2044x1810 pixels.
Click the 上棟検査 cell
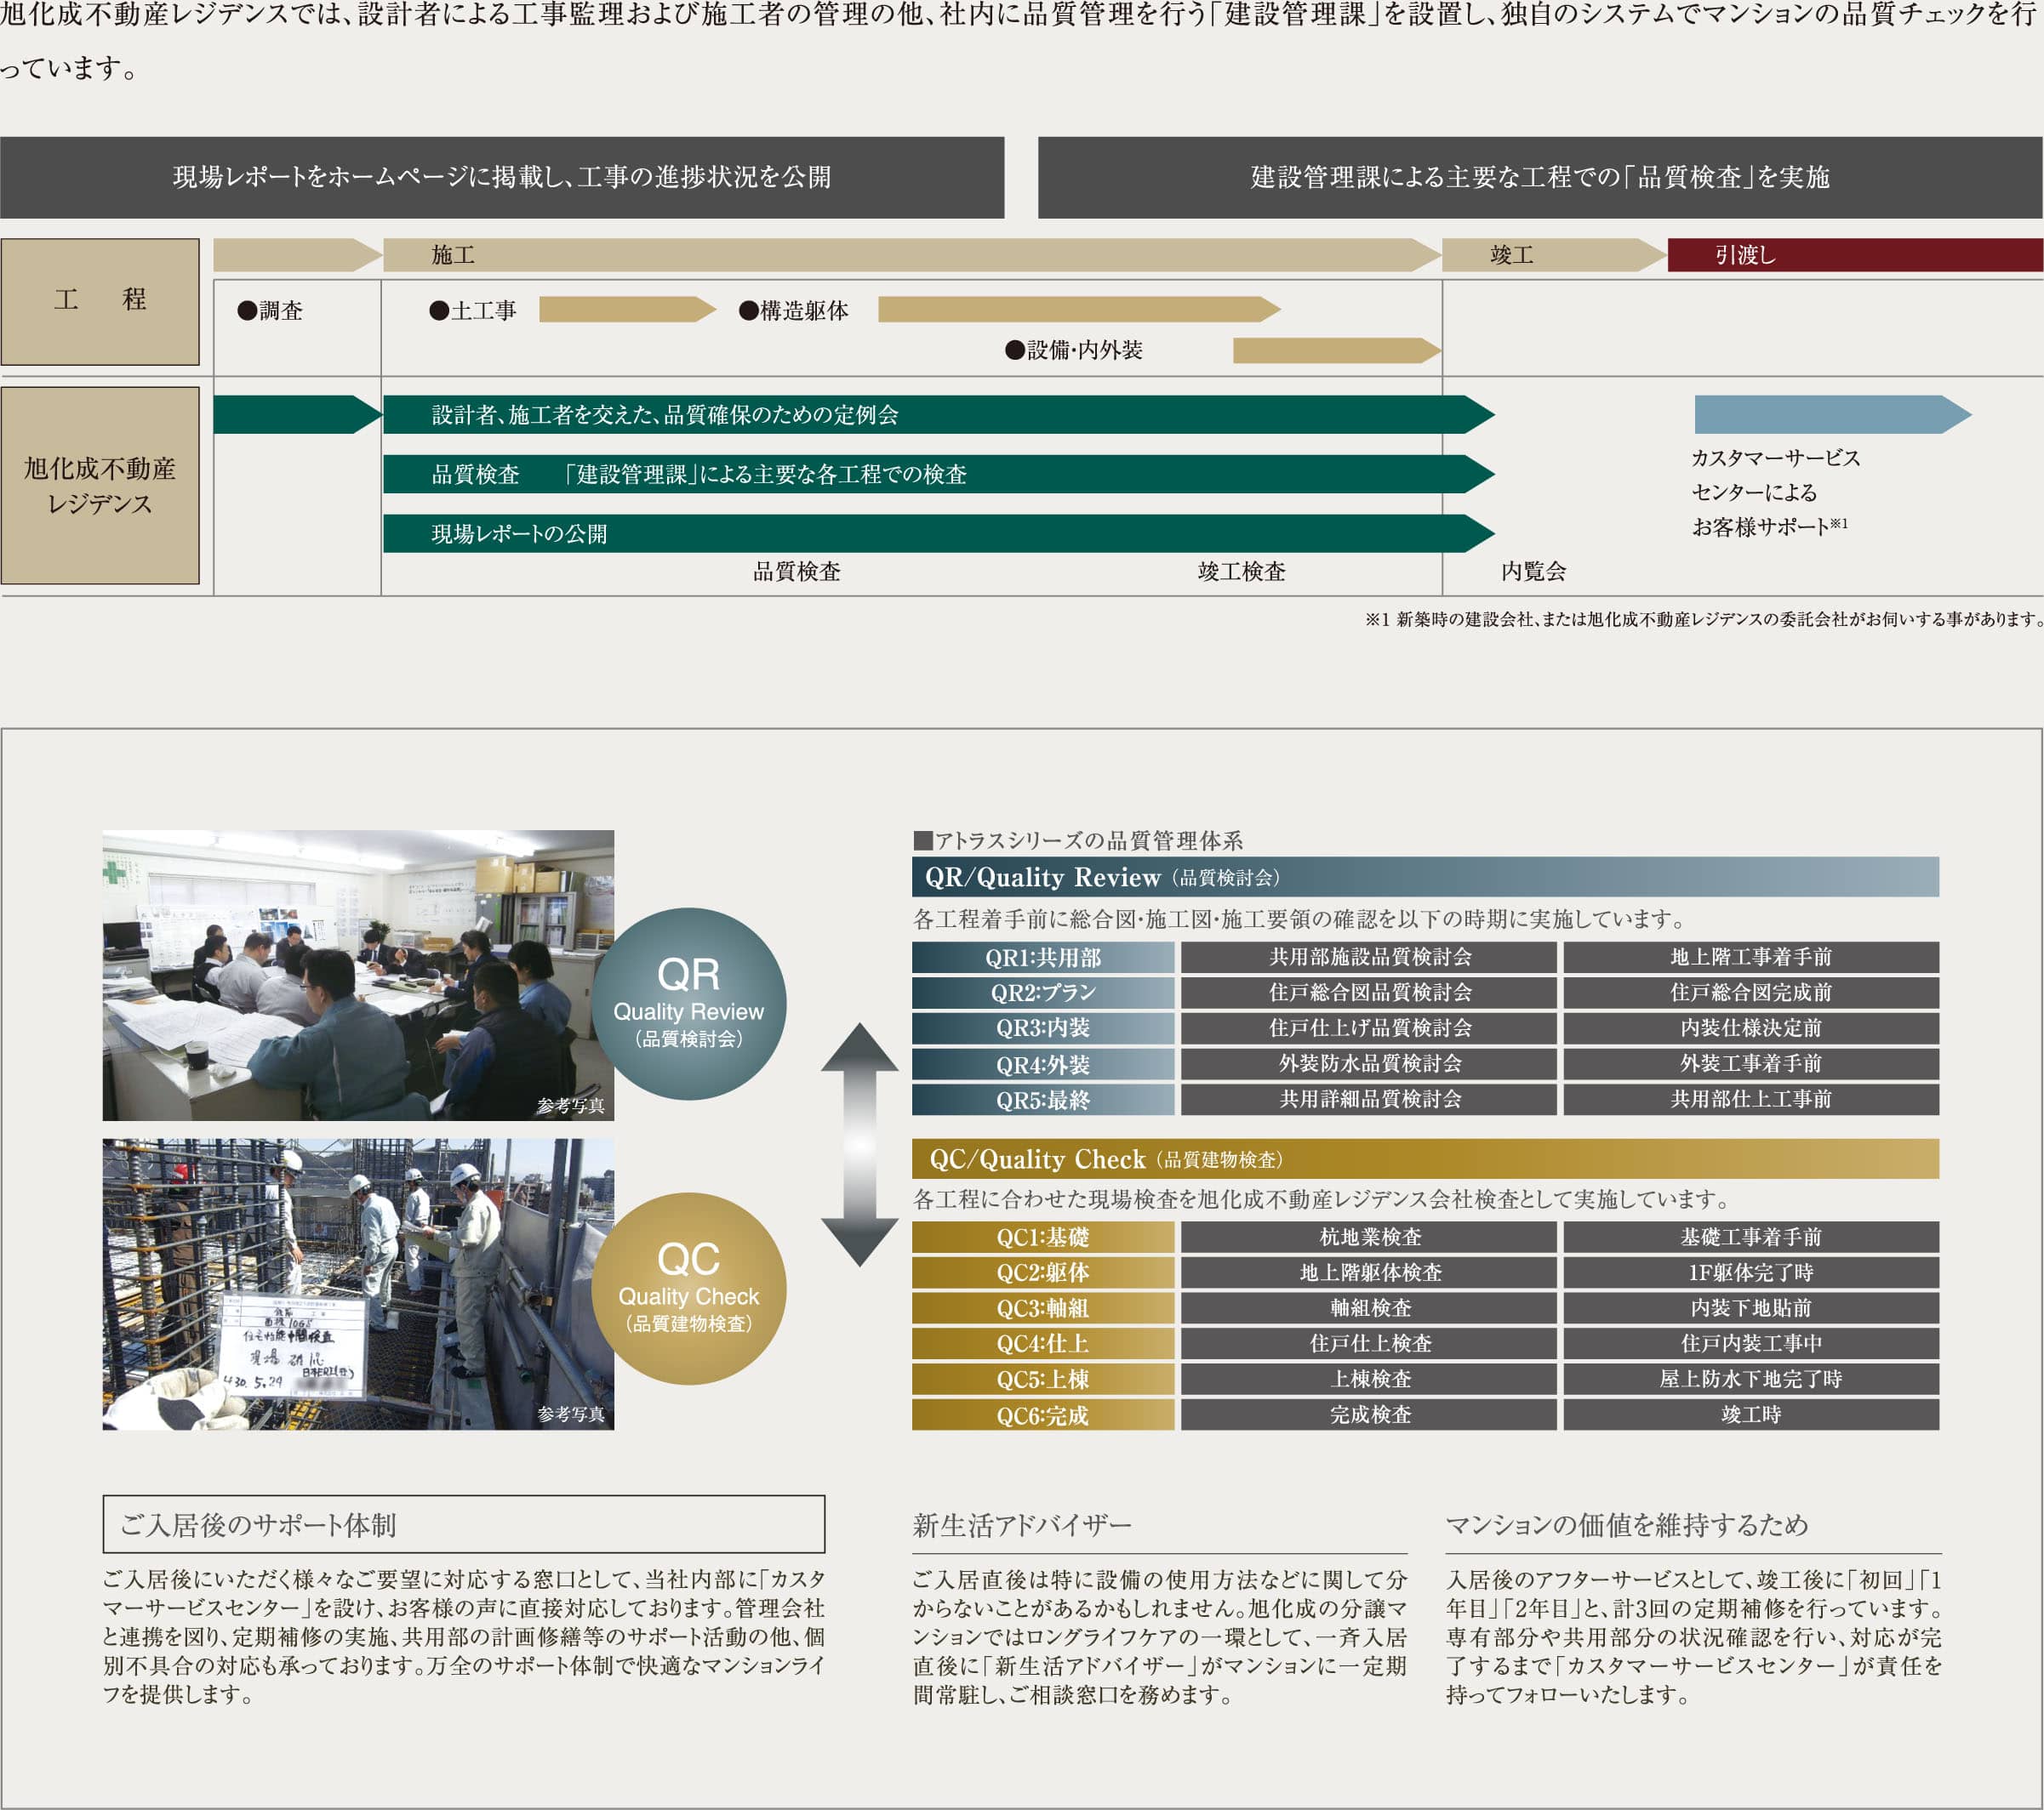click(1369, 1380)
